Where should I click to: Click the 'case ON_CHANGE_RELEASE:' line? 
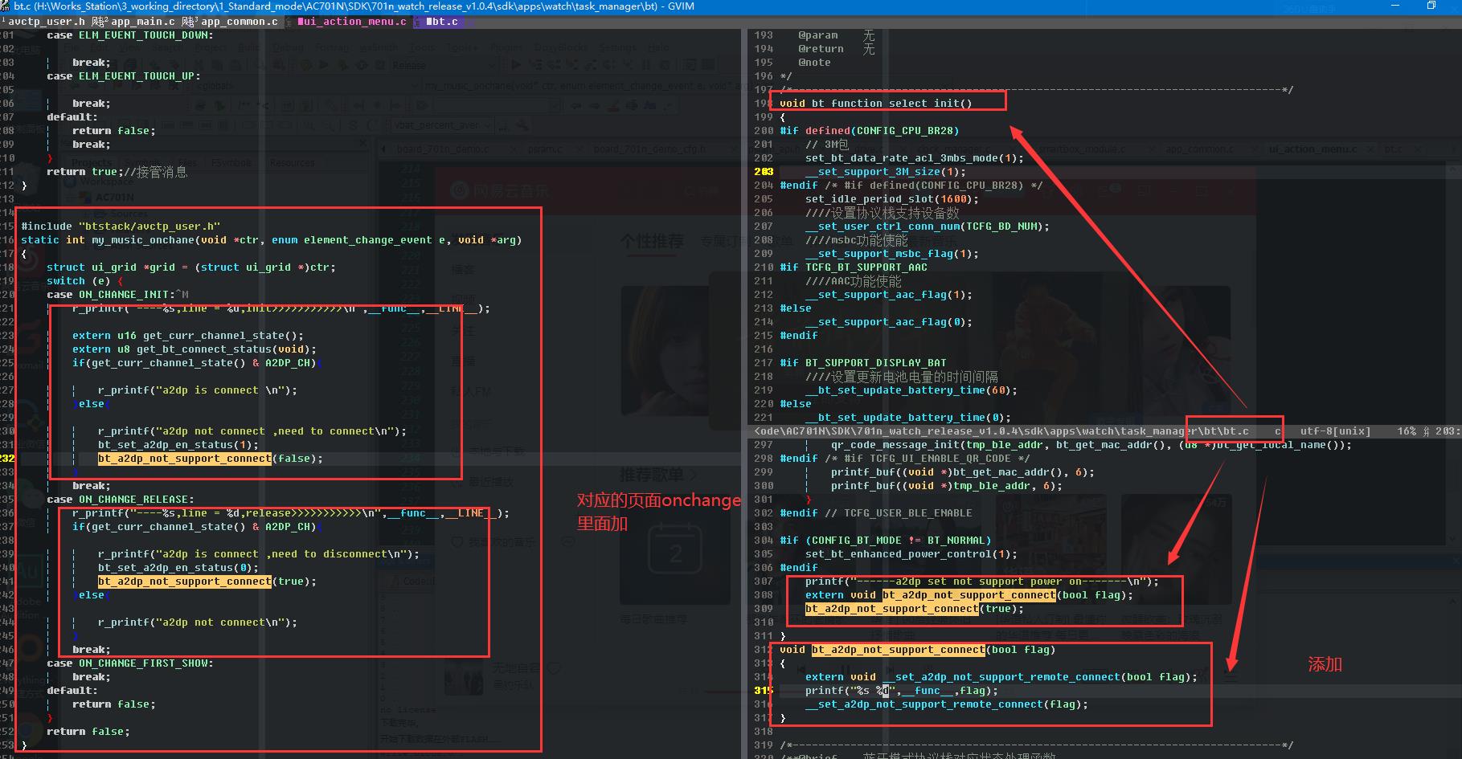(x=121, y=500)
